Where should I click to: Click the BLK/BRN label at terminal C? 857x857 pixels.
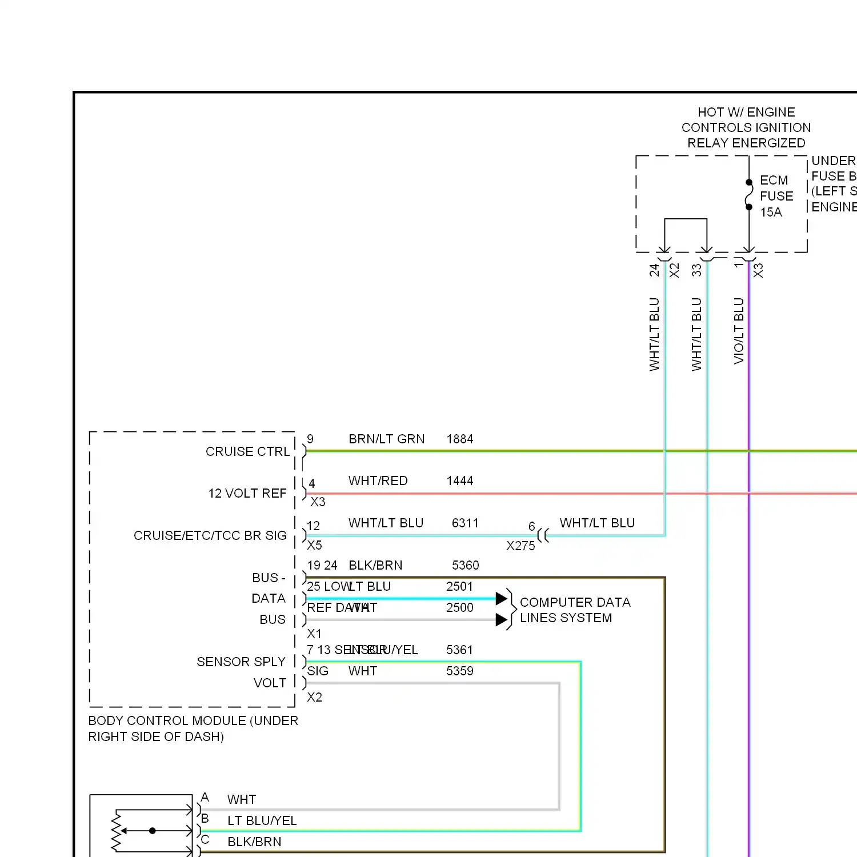(254, 842)
